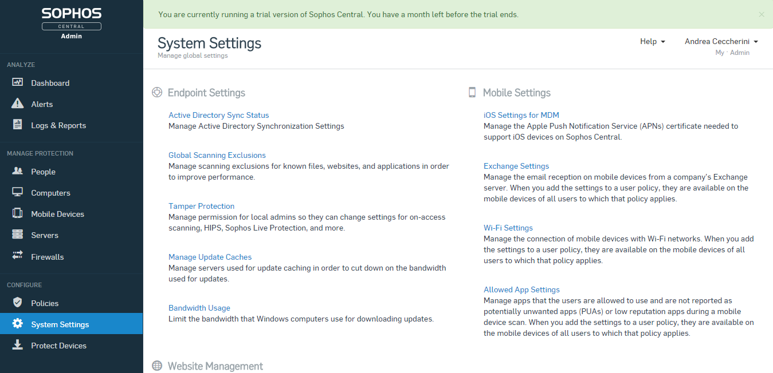Click the MANAGE PROTECTION section label

tap(40, 153)
